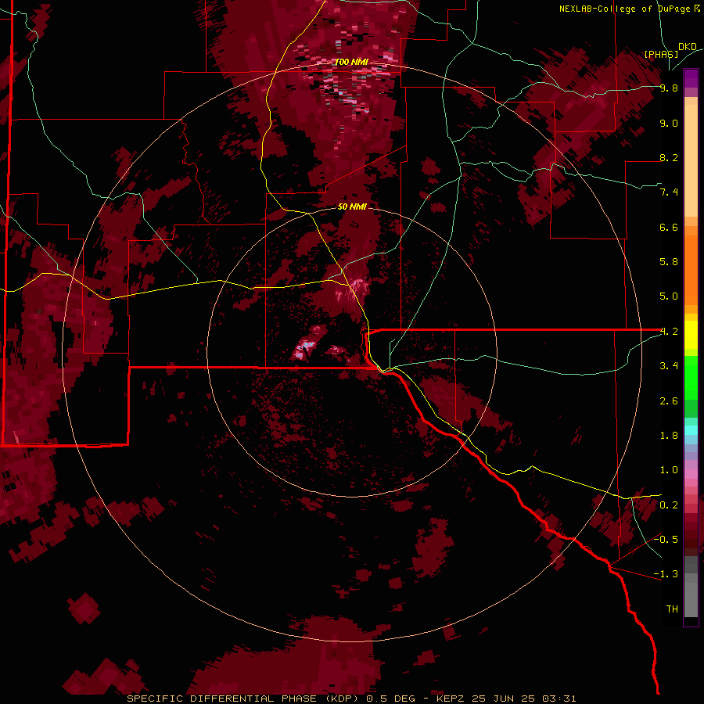The image size is (704, 704).
Task: Select the 5.0 scale value
Action: [669, 296]
